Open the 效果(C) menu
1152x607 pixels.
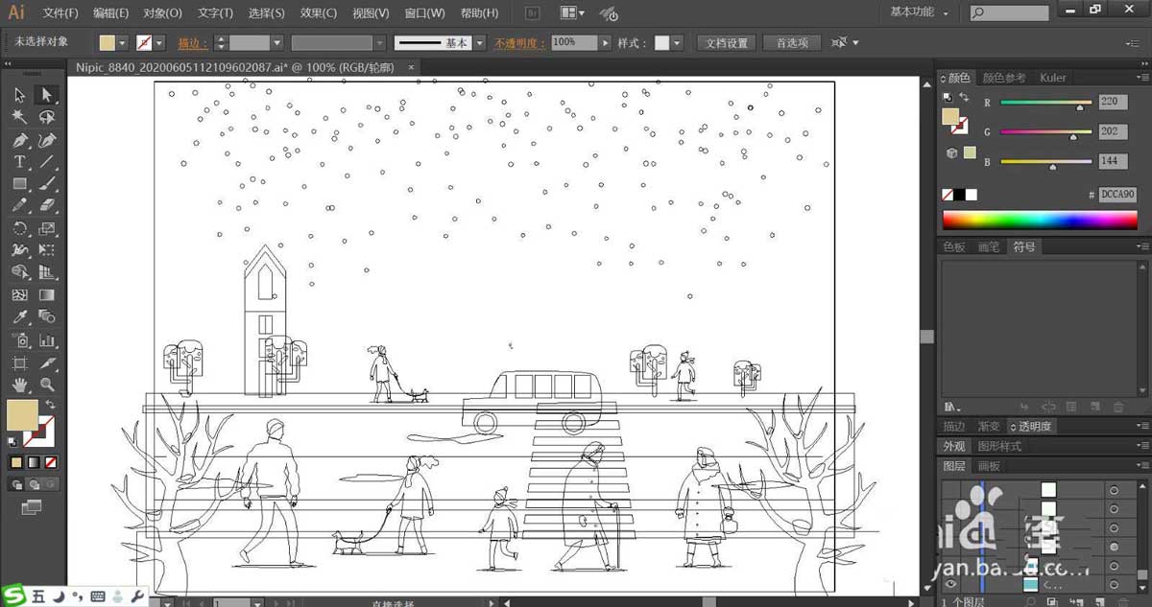coord(318,13)
